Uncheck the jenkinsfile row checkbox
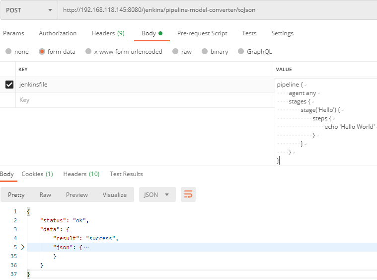Screen dimensions: 377x280 (x=9, y=85)
